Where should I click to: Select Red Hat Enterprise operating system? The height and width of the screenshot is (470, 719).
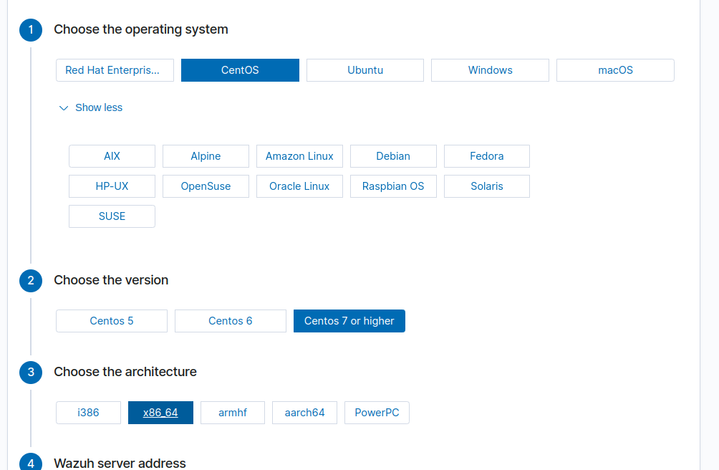click(x=115, y=70)
